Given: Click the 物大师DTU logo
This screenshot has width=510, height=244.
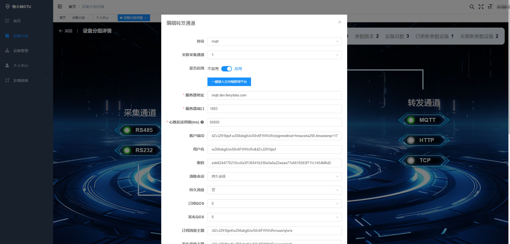Looking at the screenshot, I should point(19,6).
